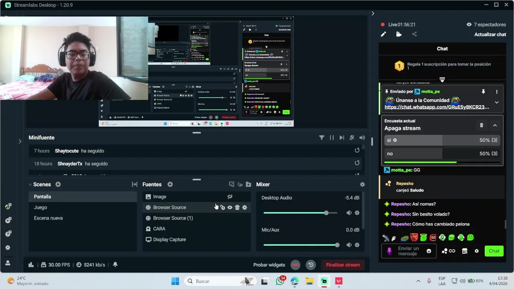This screenshot has height=289, width=514.
Task: Delete the Browser Source with trash icon
Action: point(237,208)
